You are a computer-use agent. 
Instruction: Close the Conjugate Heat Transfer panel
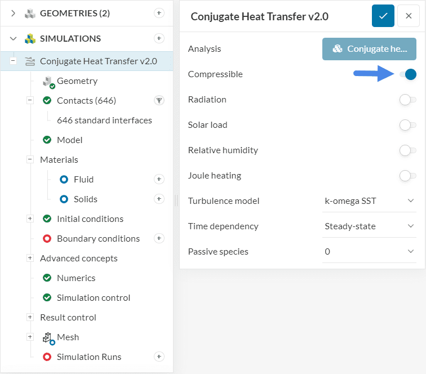pos(408,16)
